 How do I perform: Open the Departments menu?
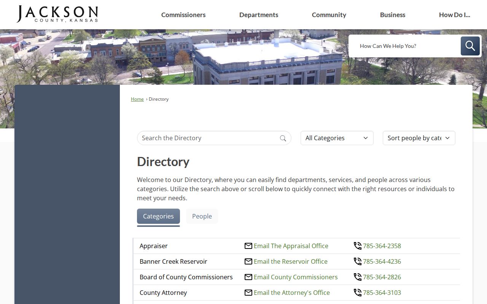click(x=259, y=15)
